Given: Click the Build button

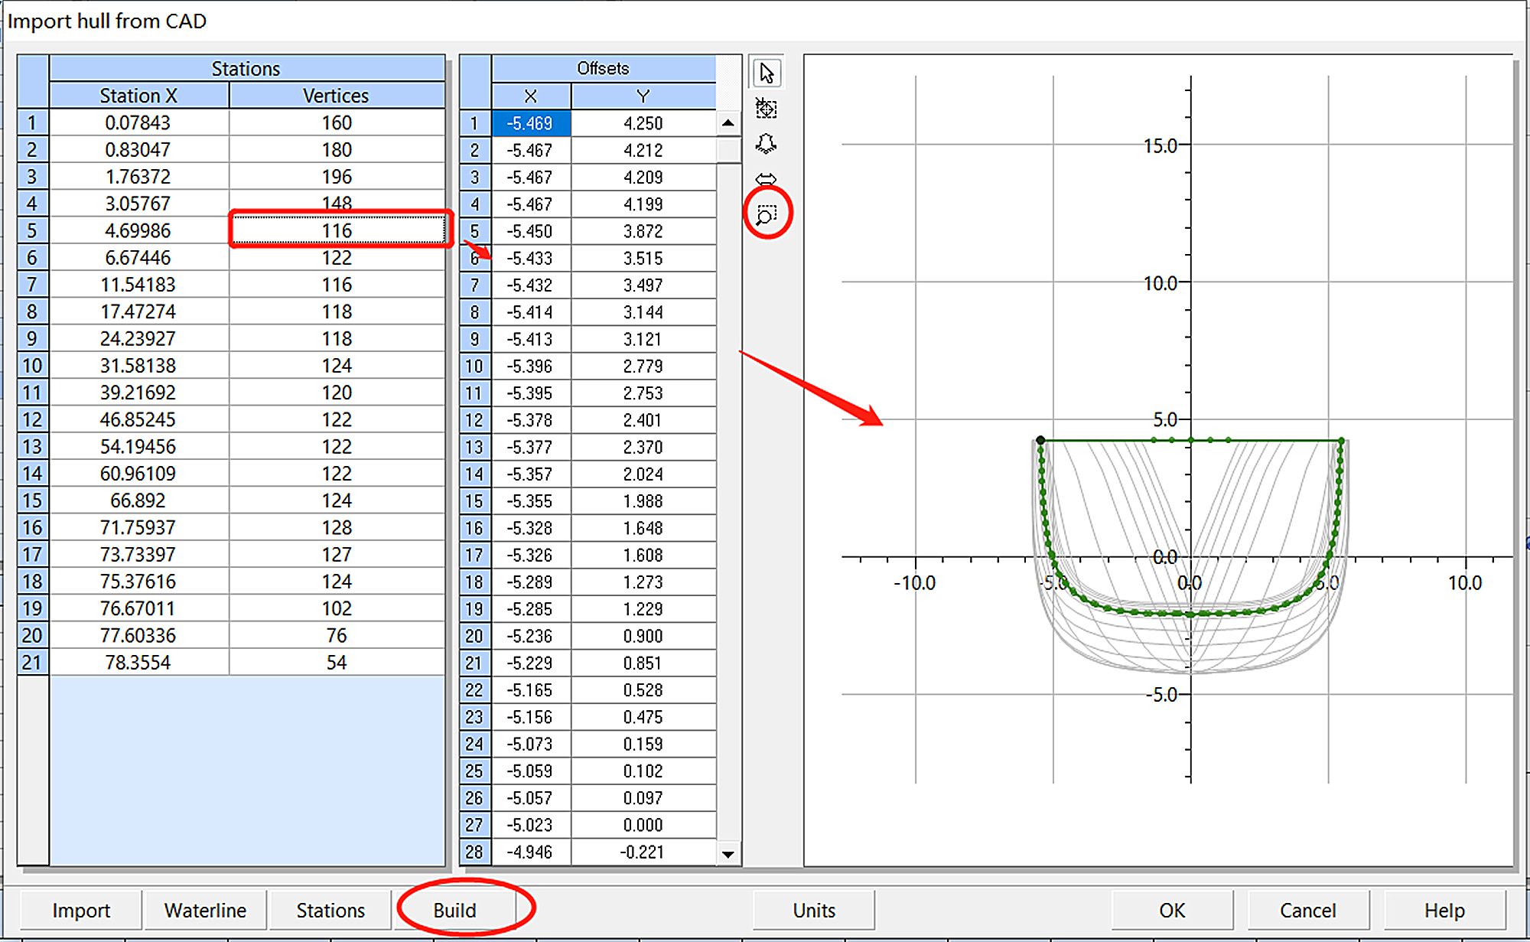Looking at the screenshot, I should 456,910.
